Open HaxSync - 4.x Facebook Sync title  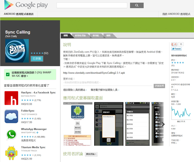coord(38,93)
